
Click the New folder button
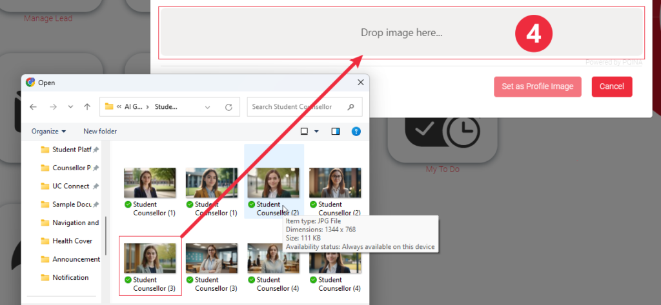pyautogui.click(x=100, y=132)
